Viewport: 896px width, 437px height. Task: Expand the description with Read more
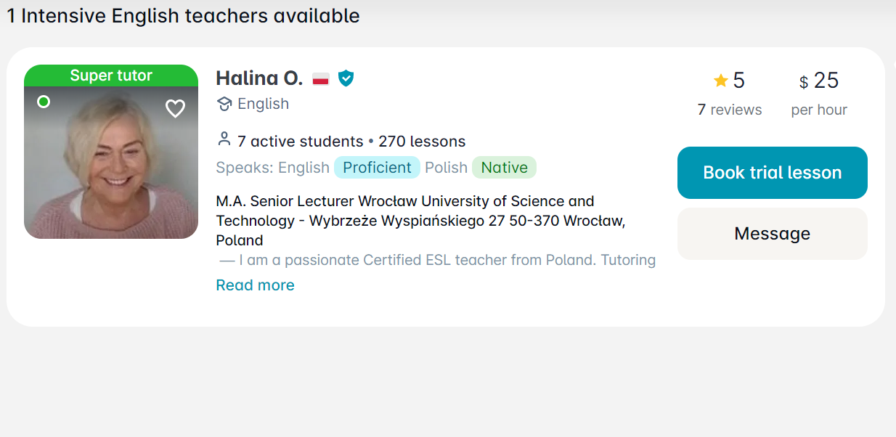[x=255, y=285]
